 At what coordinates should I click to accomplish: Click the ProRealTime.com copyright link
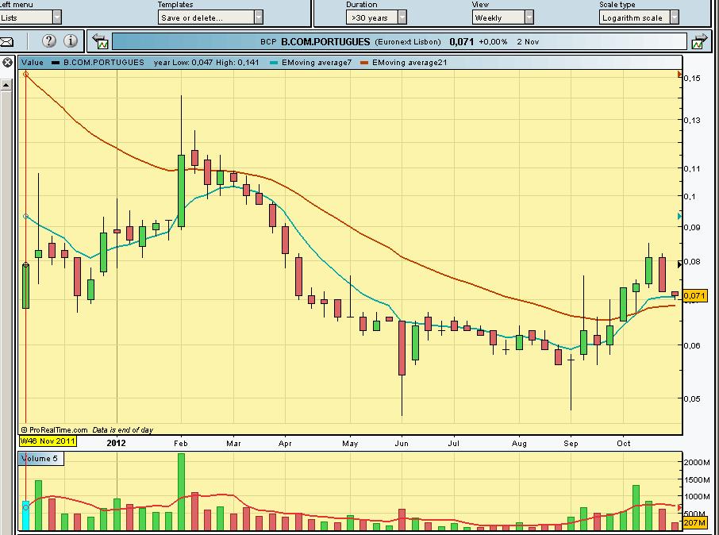tap(54, 430)
